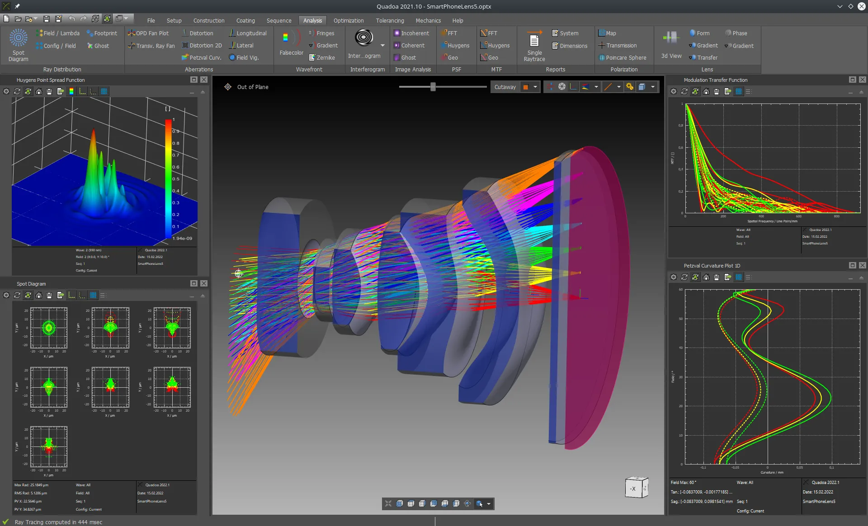Image resolution: width=868 pixels, height=526 pixels.
Task: Click the Petzval Curv. button
Action: click(201, 57)
